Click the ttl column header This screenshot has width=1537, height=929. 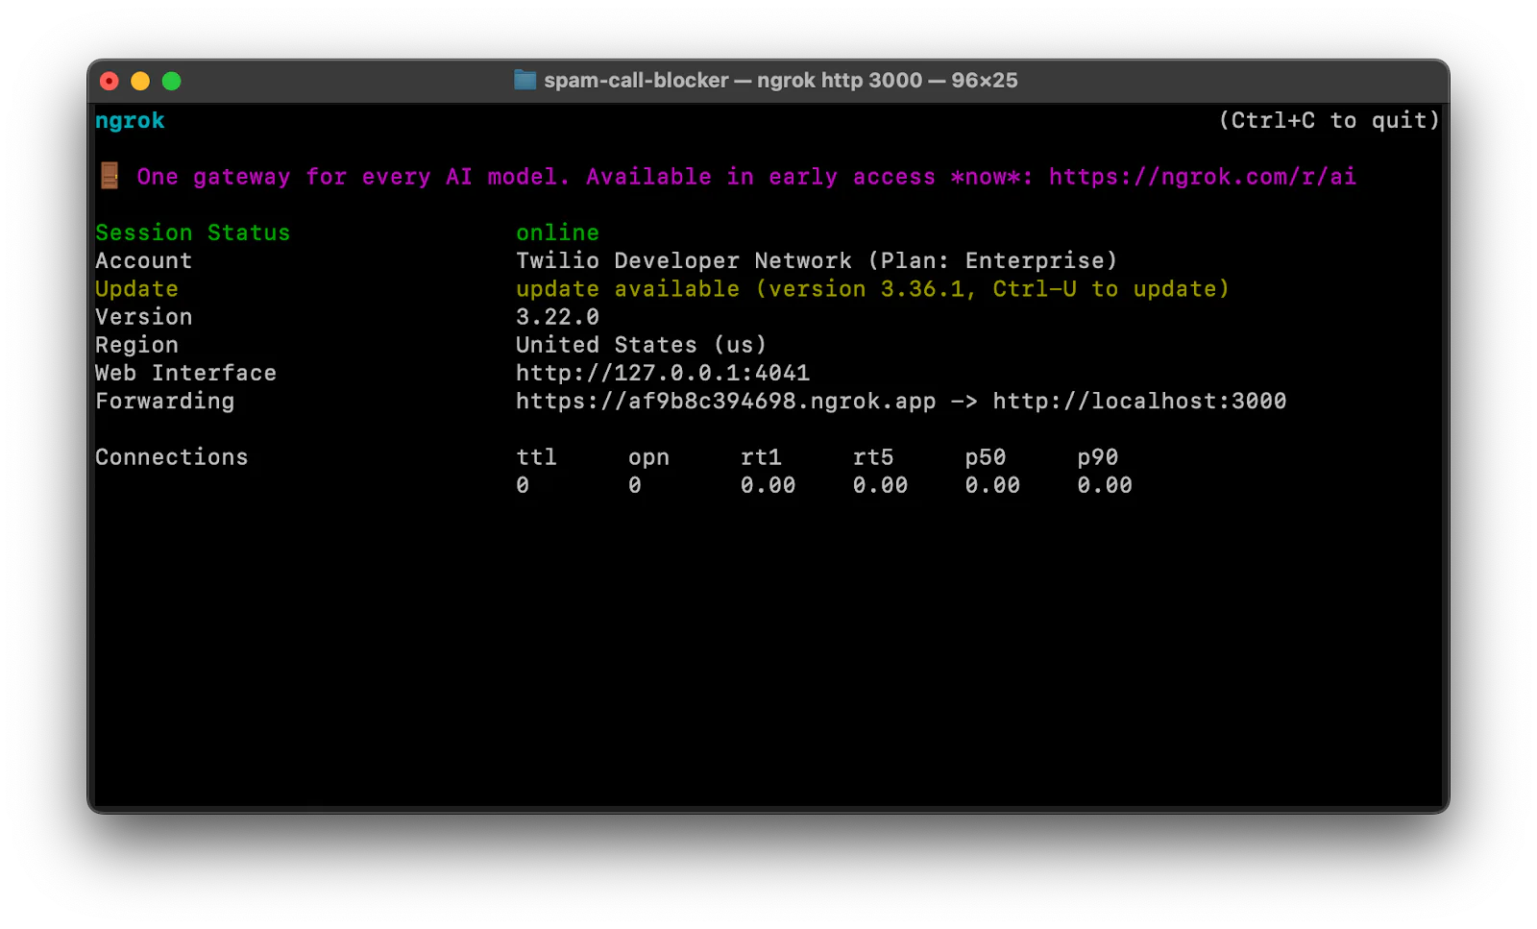pyautogui.click(x=535, y=456)
